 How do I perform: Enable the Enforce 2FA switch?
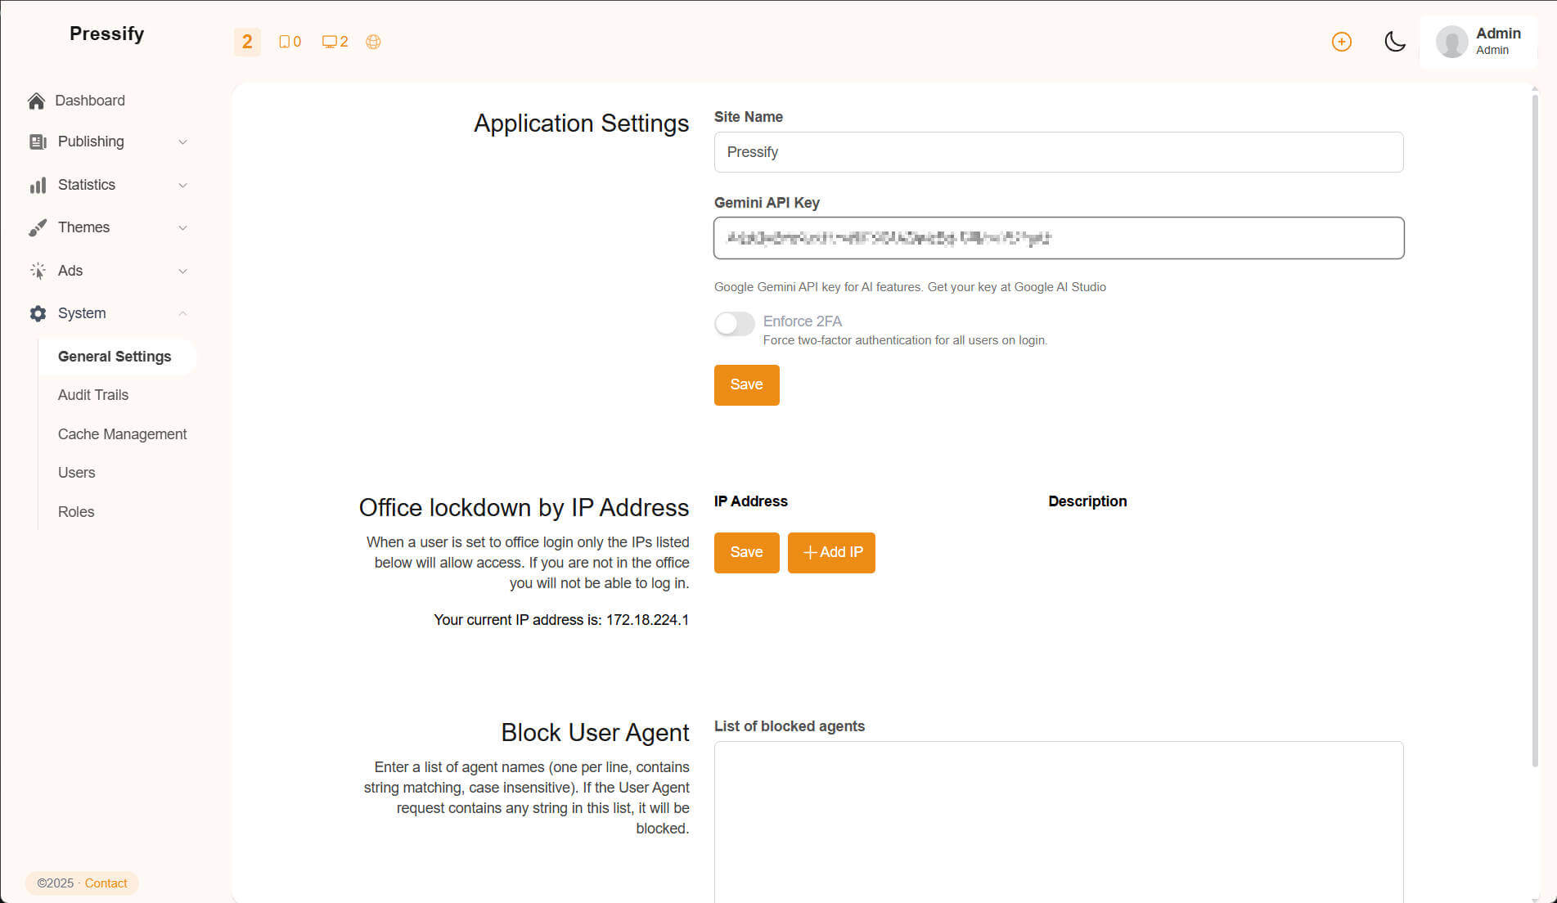click(x=734, y=324)
